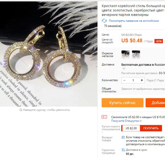Click the 'Купить сейчас' button

122,103
